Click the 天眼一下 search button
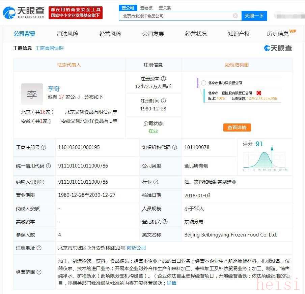The height and width of the screenshot is (294, 305). [x=254, y=16]
